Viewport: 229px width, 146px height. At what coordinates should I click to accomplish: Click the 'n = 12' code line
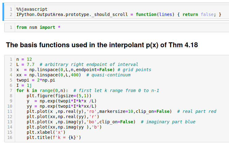pyautogui.click(x=24, y=59)
